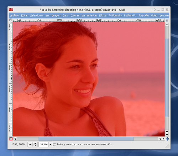
Task: Click horizontal scrollbar right-side left arrow
Action: pos(160,139)
